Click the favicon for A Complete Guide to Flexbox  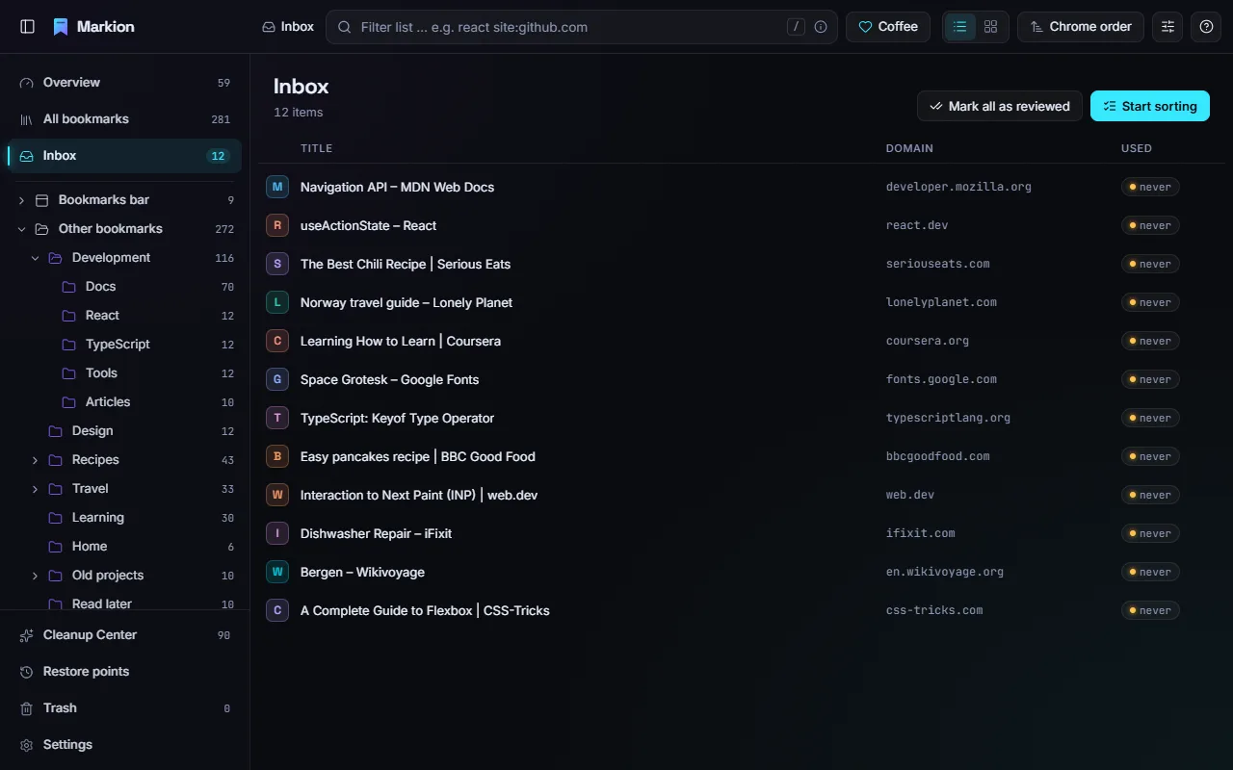pos(277,610)
